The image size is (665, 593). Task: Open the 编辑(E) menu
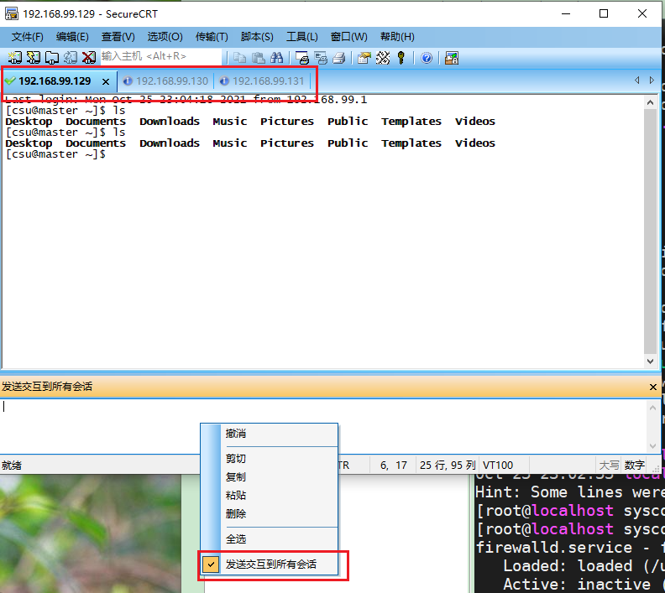pos(72,37)
